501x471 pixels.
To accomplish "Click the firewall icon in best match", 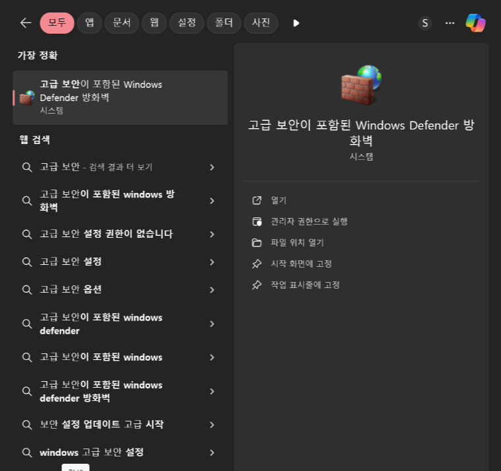I will [x=27, y=98].
